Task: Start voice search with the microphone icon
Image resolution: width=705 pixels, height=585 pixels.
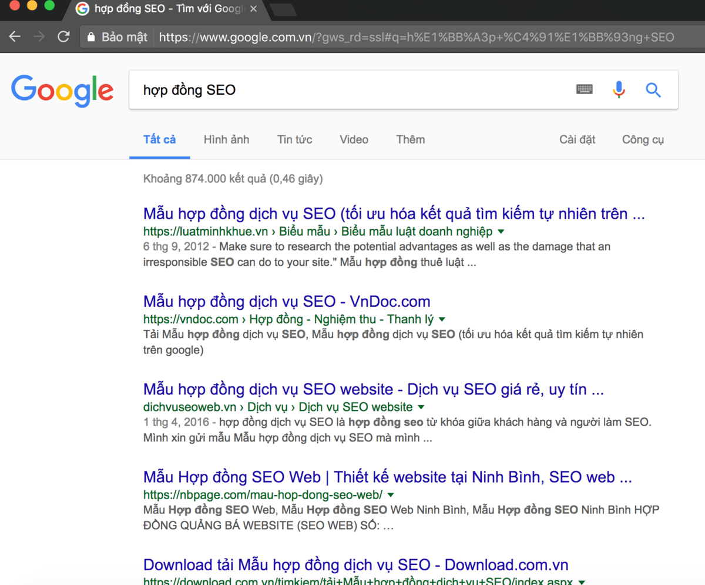Action: 619,89
